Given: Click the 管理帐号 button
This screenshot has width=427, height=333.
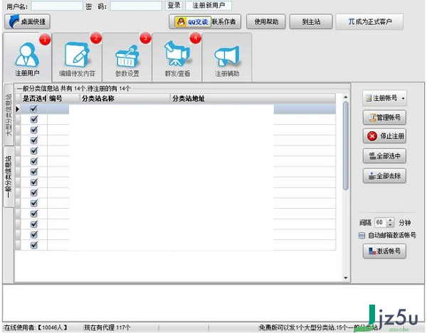Looking at the screenshot, I should click(384, 117).
